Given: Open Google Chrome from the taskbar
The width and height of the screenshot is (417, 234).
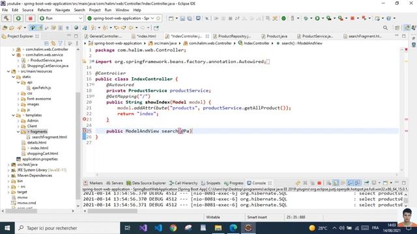Looking at the screenshot, I should click(173, 228).
